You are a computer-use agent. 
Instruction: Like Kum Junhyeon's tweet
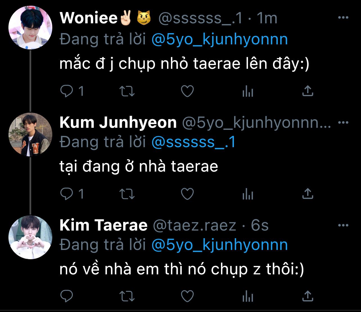[187, 193]
